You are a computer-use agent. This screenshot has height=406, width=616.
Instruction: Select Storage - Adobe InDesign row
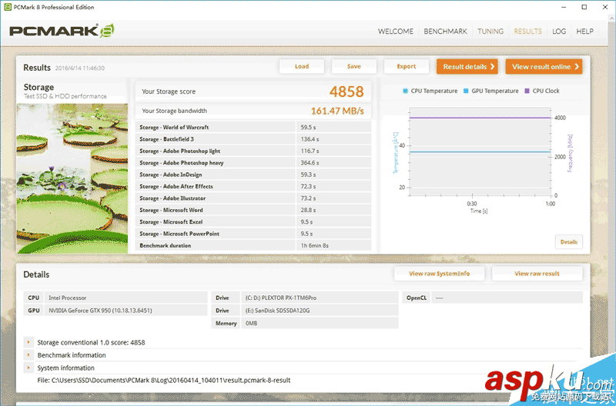253,175
